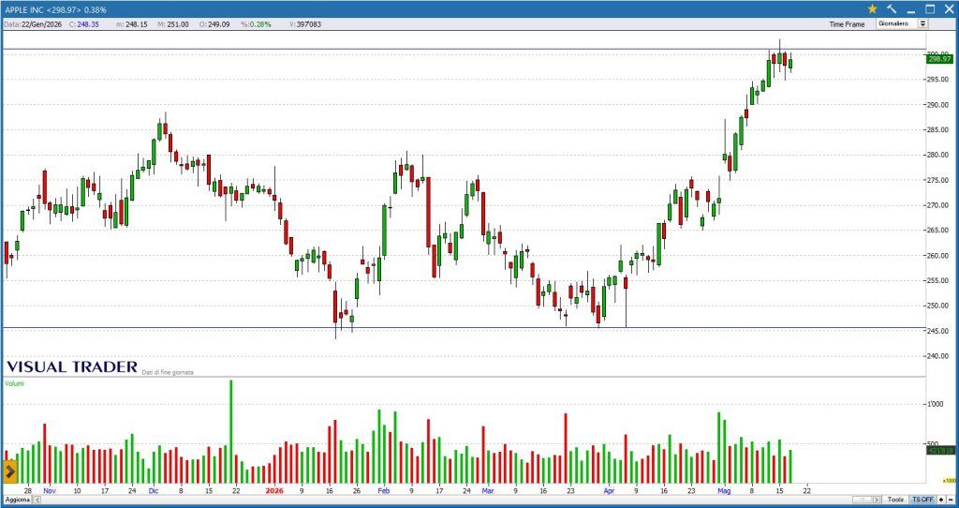Click the Apr month marker on timeline
This screenshot has width=959, height=508.
click(609, 490)
